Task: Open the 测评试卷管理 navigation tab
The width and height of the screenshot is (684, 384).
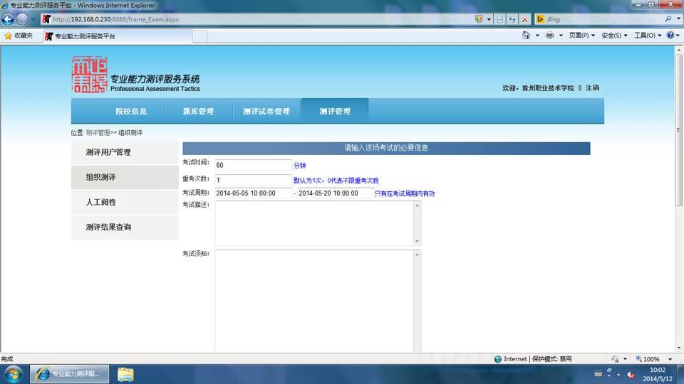Action: click(266, 112)
